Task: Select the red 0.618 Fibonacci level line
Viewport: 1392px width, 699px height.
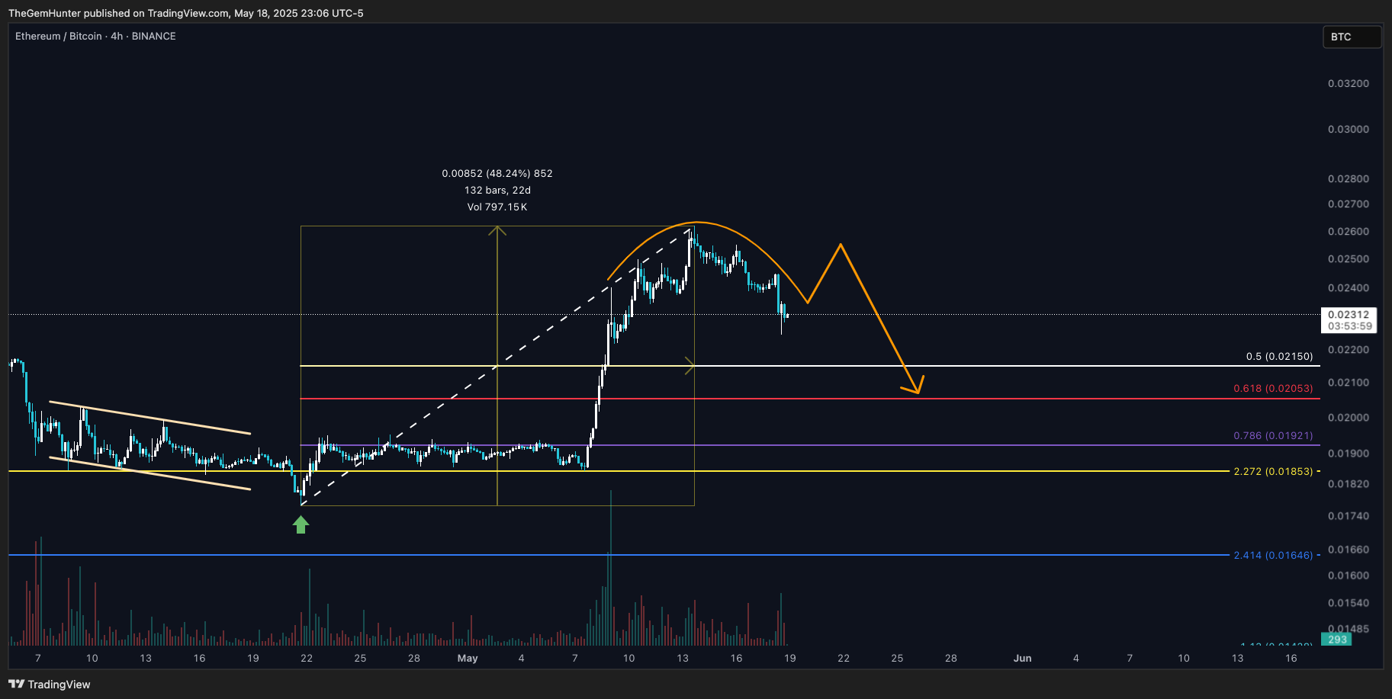Action: coord(809,399)
